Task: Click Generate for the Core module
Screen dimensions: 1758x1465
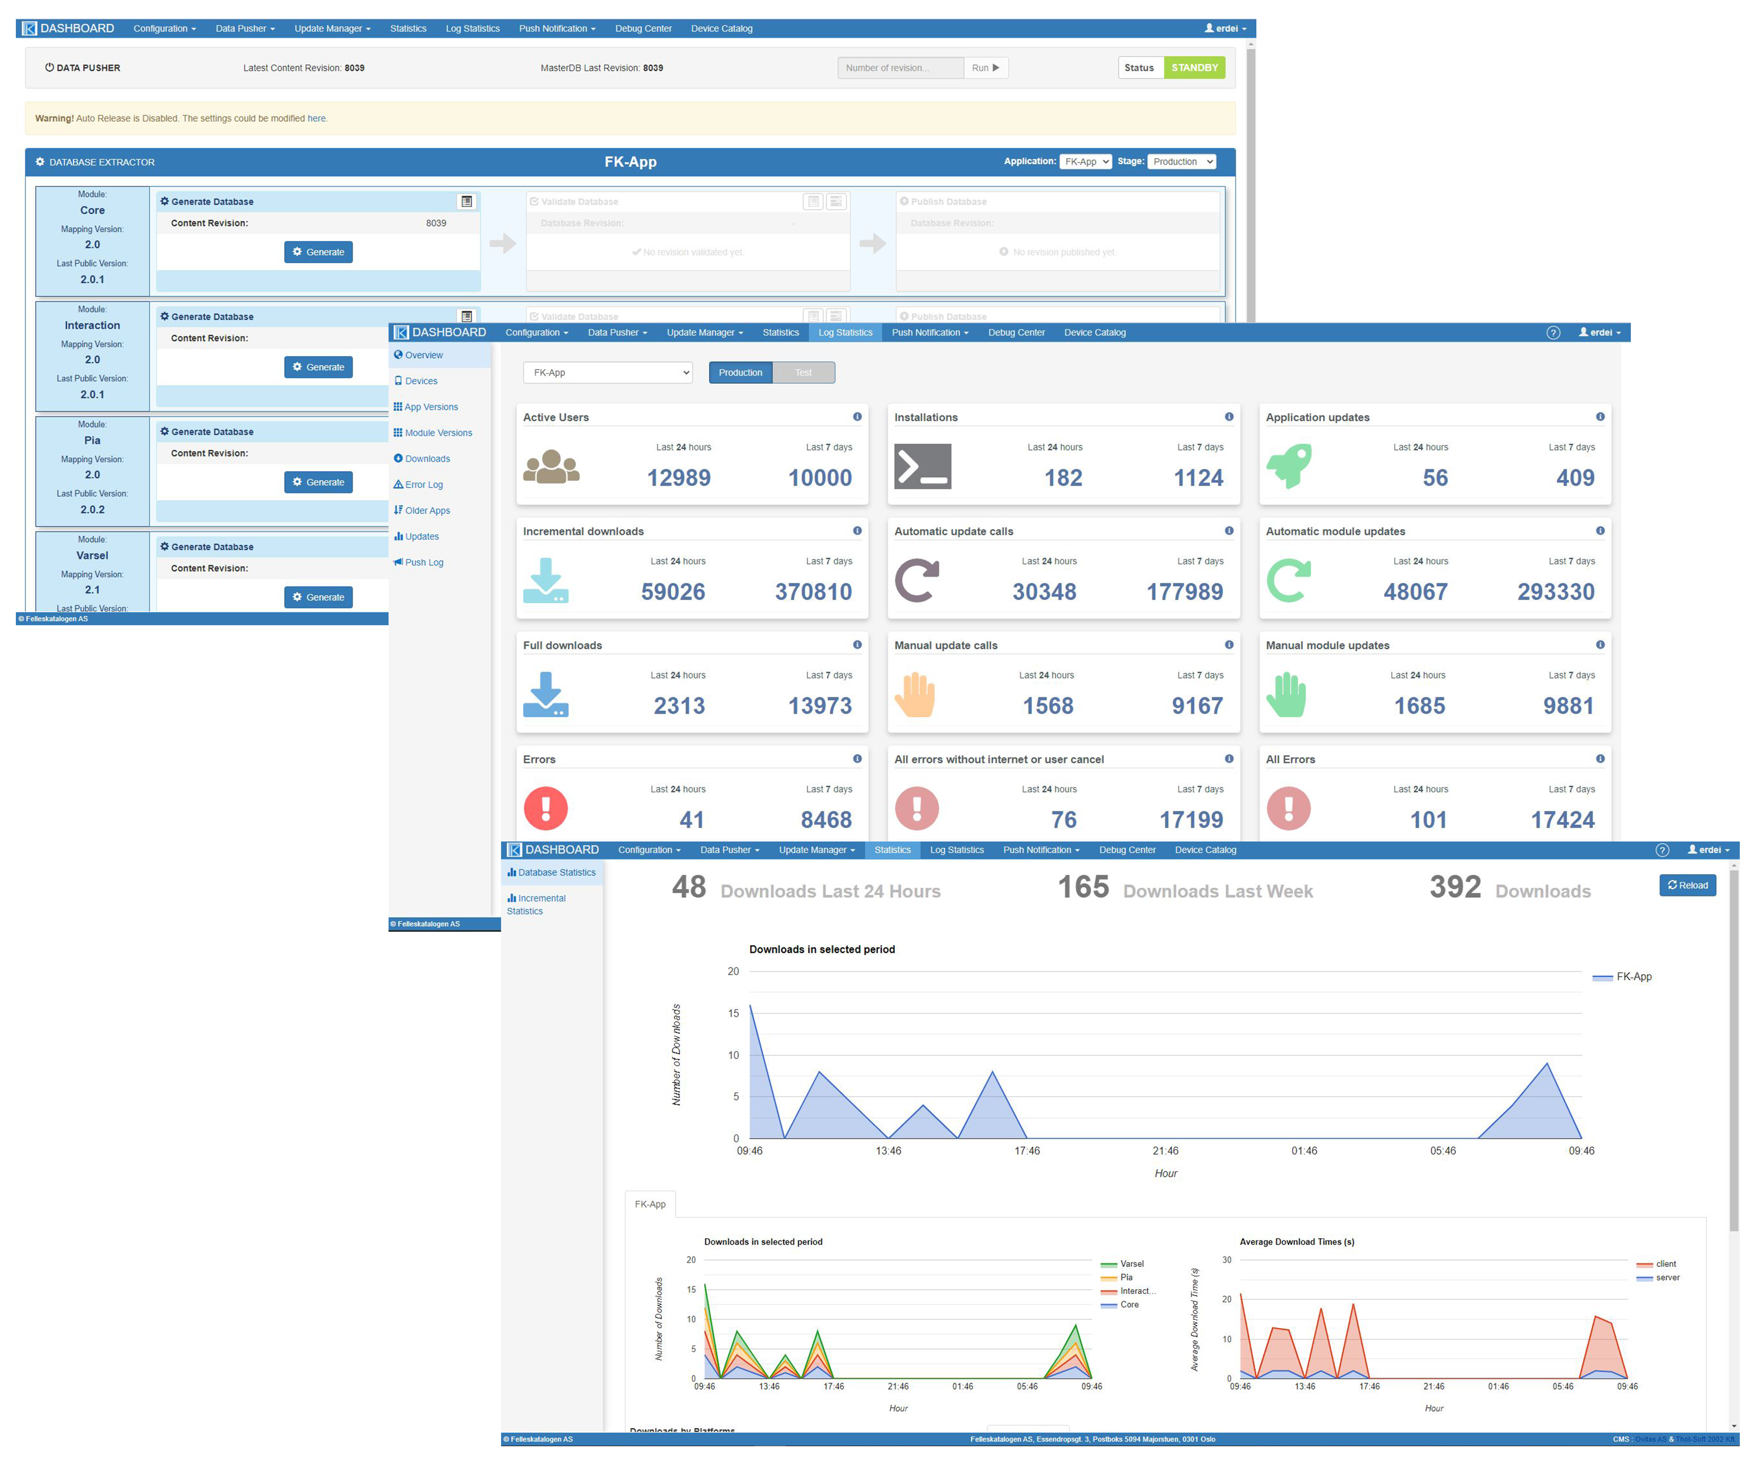Action: coord(318,252)
